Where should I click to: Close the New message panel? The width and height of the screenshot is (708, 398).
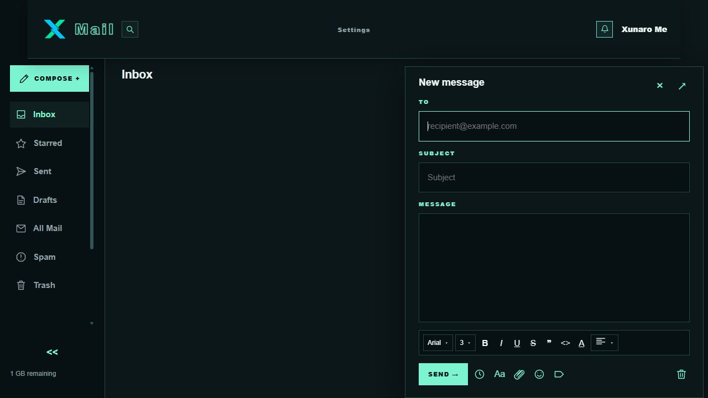660,86
